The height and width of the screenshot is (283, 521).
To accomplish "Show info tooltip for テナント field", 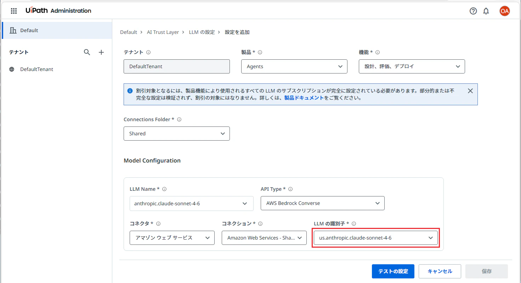I will [x=148, y=52].
